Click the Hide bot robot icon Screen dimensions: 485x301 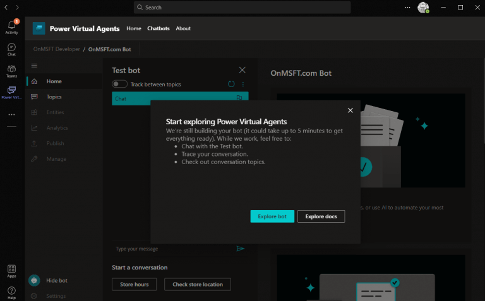(x=34, y=280)
